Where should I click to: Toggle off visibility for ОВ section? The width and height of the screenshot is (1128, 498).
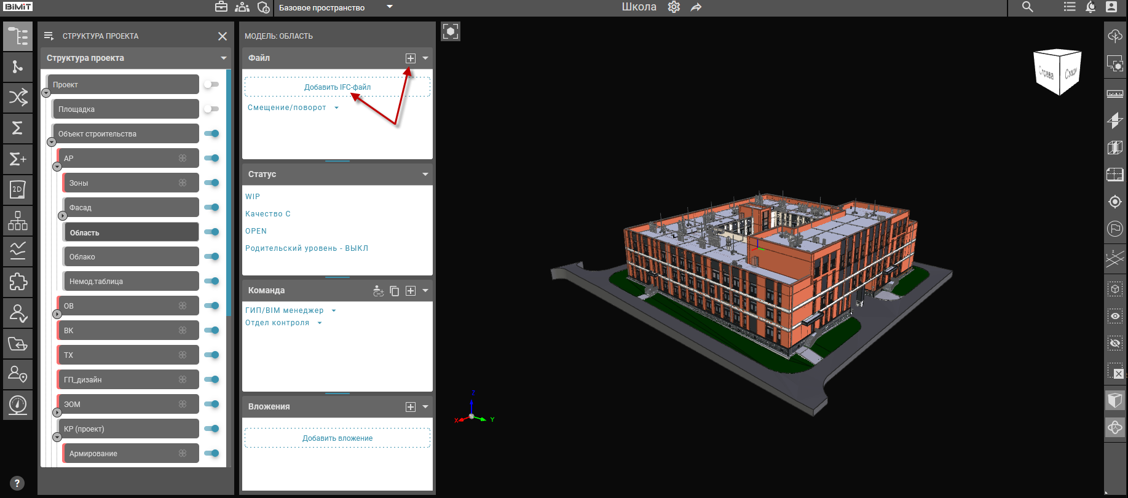[211, 306]
